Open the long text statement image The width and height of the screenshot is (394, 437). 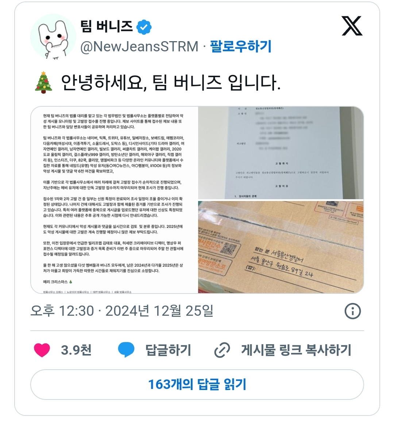[x=114, y=200]
